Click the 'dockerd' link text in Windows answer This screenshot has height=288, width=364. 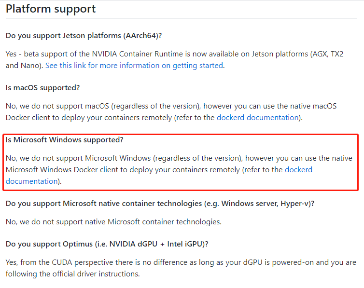pyautogui.click(x=298, y=170)
